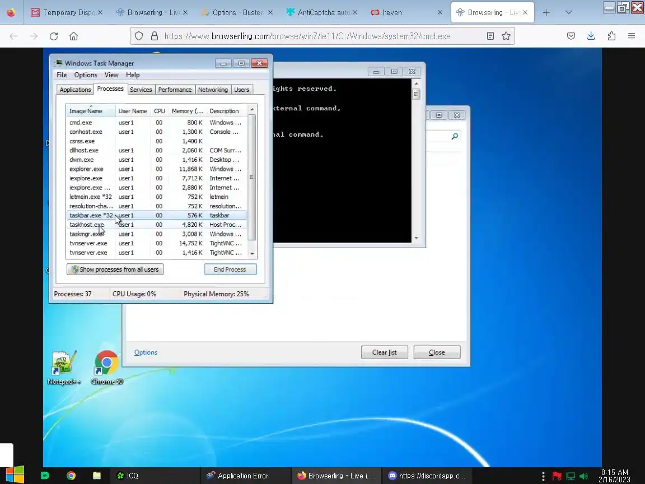Open Firefox downloads panel
The width and height of the screenshot is (645, 484).
(591, 36)
